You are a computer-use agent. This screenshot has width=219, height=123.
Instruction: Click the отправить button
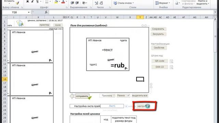[x=82, y=96]
